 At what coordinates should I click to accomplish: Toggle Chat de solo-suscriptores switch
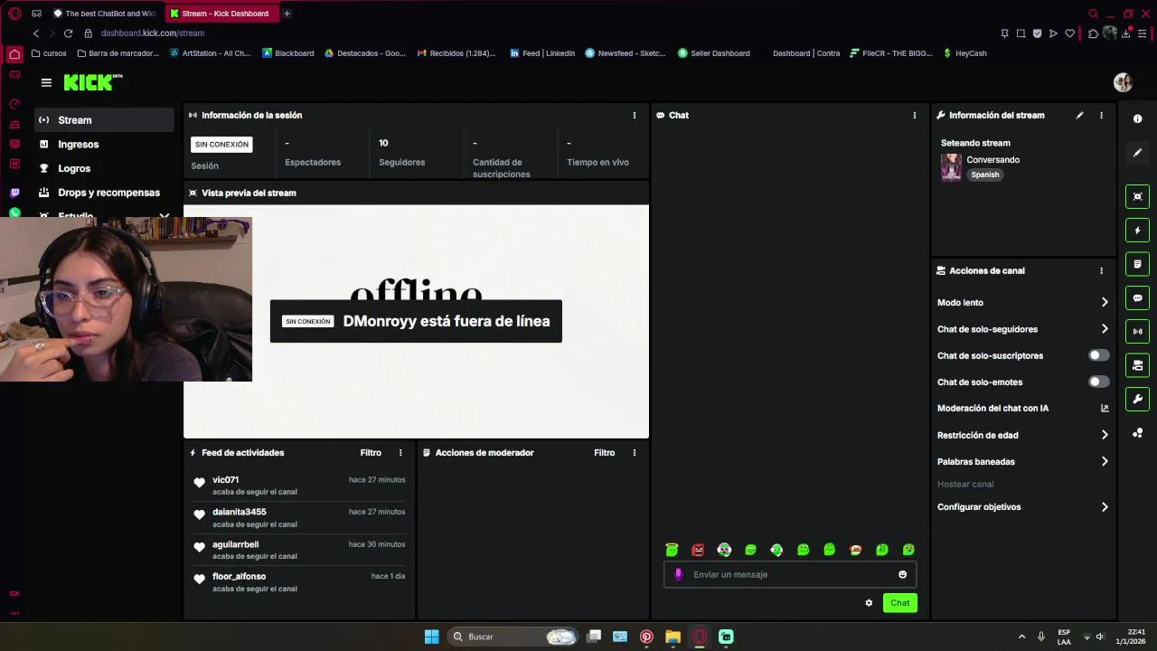point(1098,355)
